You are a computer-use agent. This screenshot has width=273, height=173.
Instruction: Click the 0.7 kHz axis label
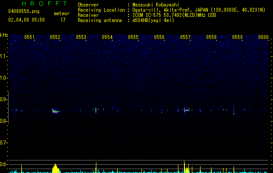pyautogui.click(x=3, y=143)
